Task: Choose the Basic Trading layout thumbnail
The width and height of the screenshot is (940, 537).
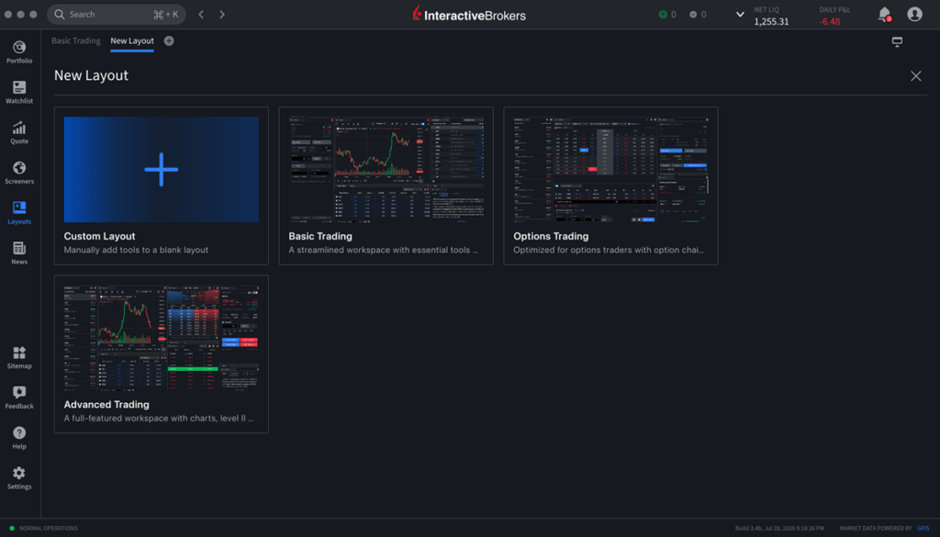Action: click(386, 170)
